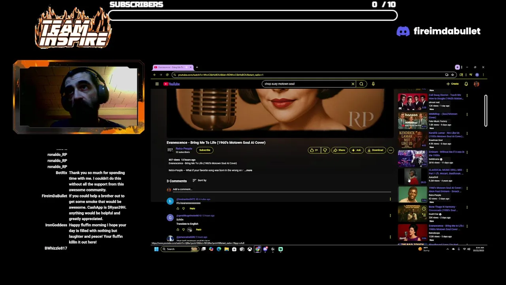506x285 pixels.
Task: Like the video with thumbs up
Action: pos(314,150)
